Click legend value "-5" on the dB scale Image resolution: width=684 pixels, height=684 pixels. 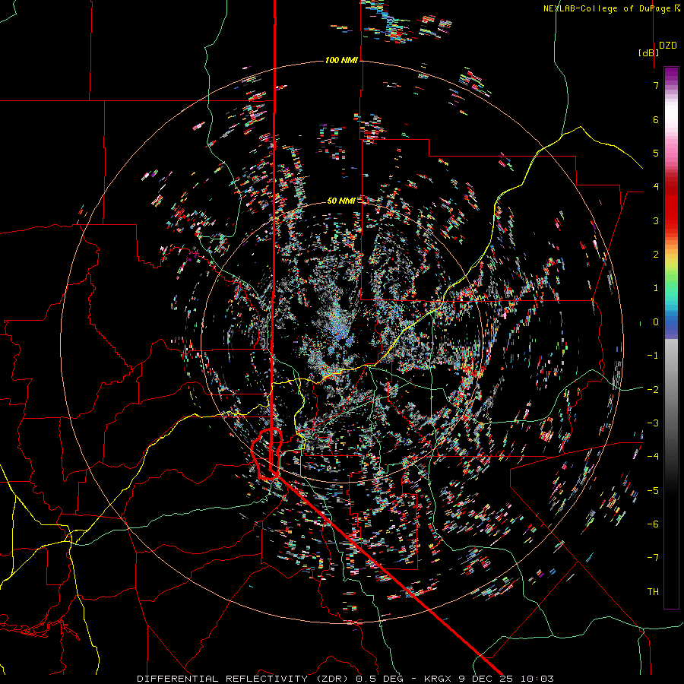653,491
